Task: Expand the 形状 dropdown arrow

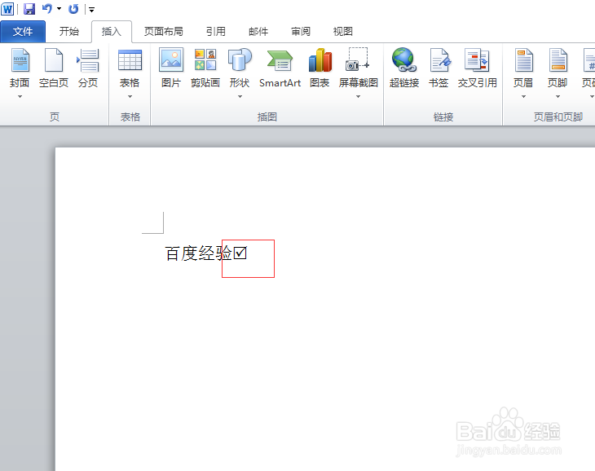Action: coord(240,97)
